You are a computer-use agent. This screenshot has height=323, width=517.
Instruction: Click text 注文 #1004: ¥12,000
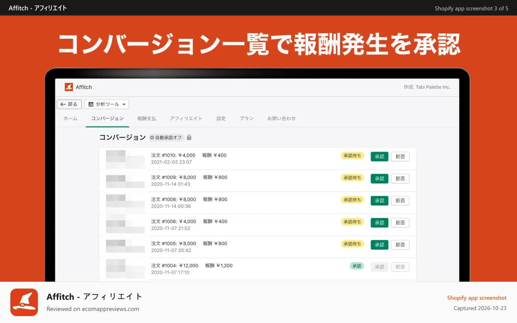click(x=175, y=265)
